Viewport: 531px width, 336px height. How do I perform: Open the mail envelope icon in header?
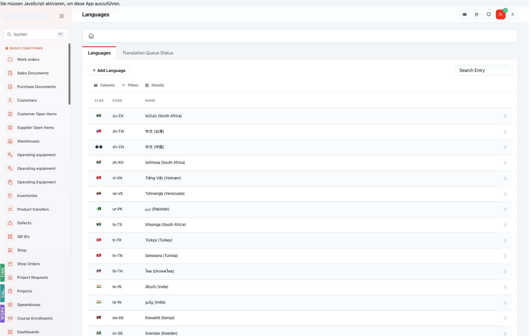click(x=465, y=14)
